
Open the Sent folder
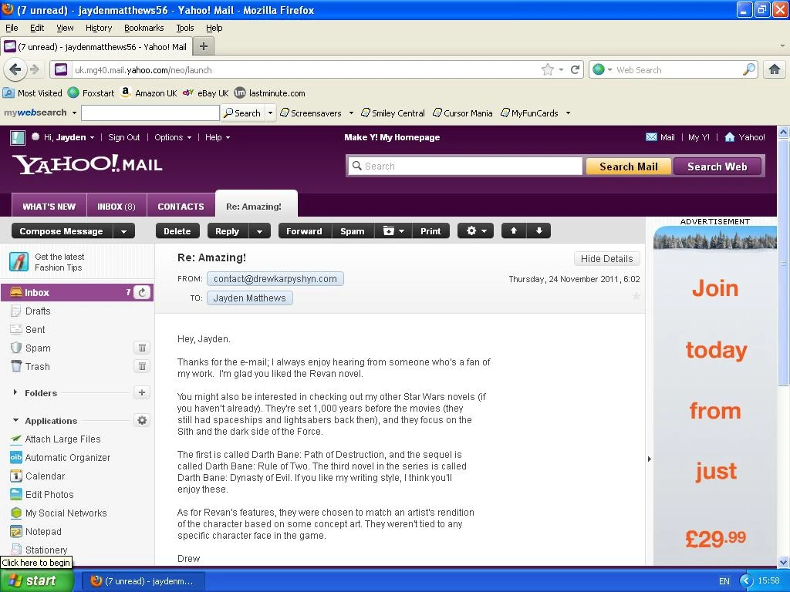pyautogui.click(x=35, y=330)
